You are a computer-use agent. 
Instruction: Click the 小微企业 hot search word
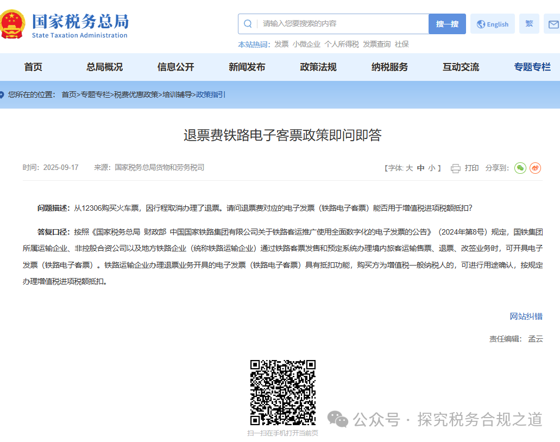coord(306,45)
